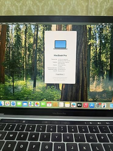Open Calendar from the Dock
Viewport: 113px width, 151px height.
click(x=49, y=105)
